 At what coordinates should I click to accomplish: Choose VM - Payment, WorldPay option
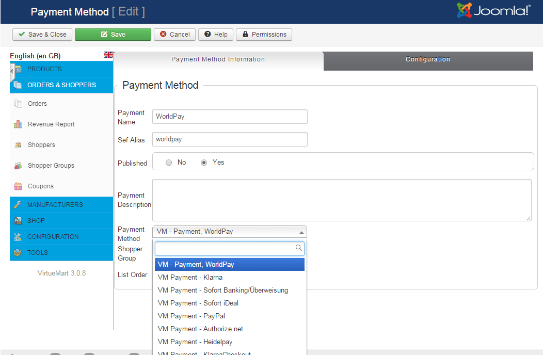[x=230, y=265]
